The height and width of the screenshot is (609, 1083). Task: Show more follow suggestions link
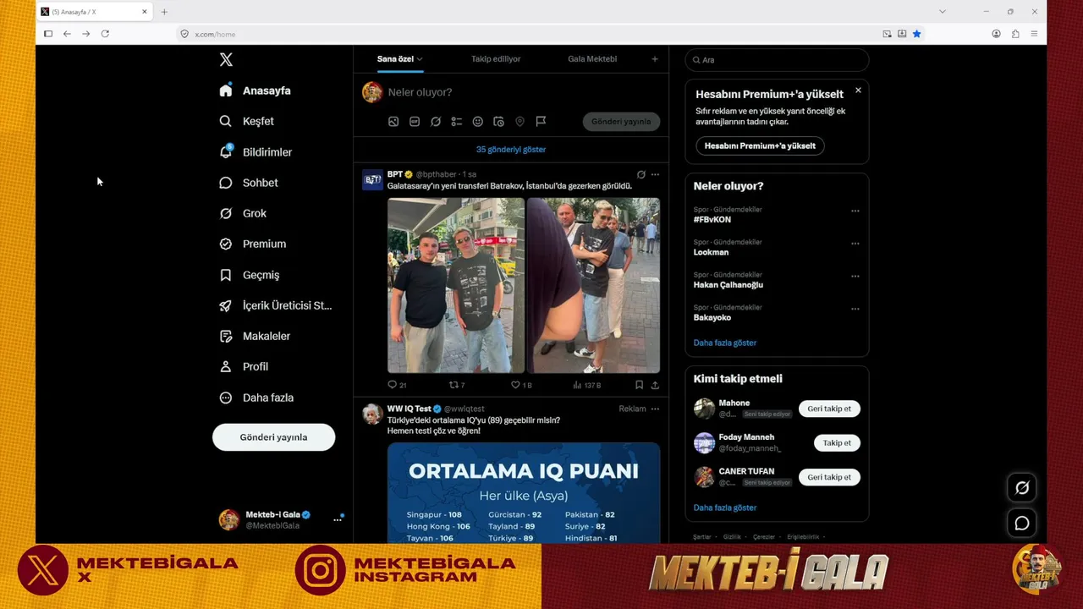click(x=725, y=507)
